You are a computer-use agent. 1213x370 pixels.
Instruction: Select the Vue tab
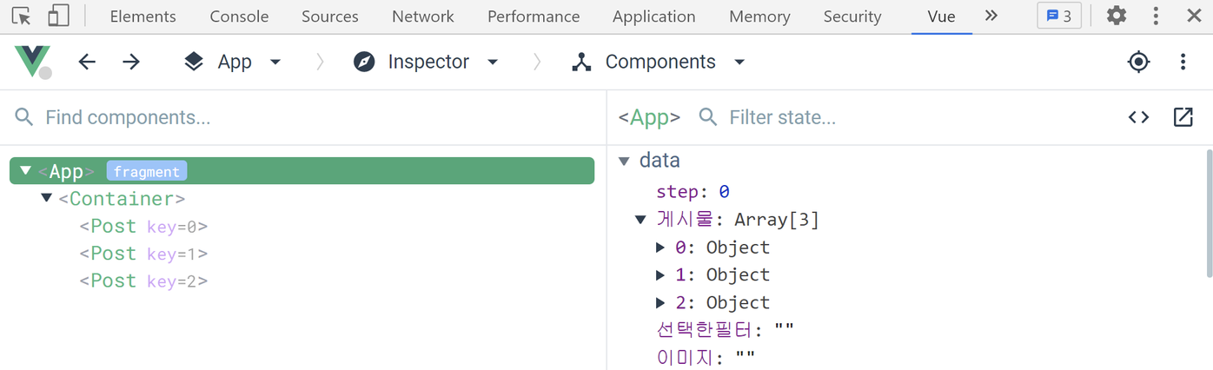941,17
